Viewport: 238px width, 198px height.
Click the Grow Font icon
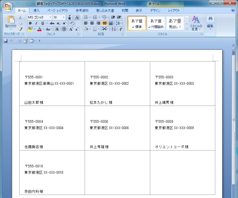(71, 29)
